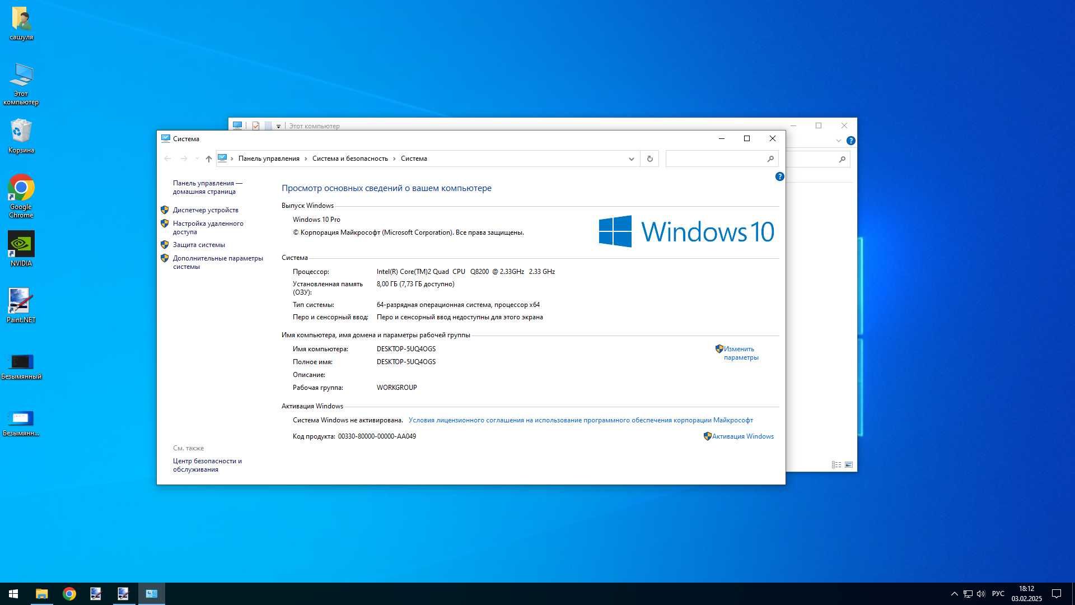Open Help in the System window
1075x605 pixels.
pyautogui.click(x=779, y=176)
